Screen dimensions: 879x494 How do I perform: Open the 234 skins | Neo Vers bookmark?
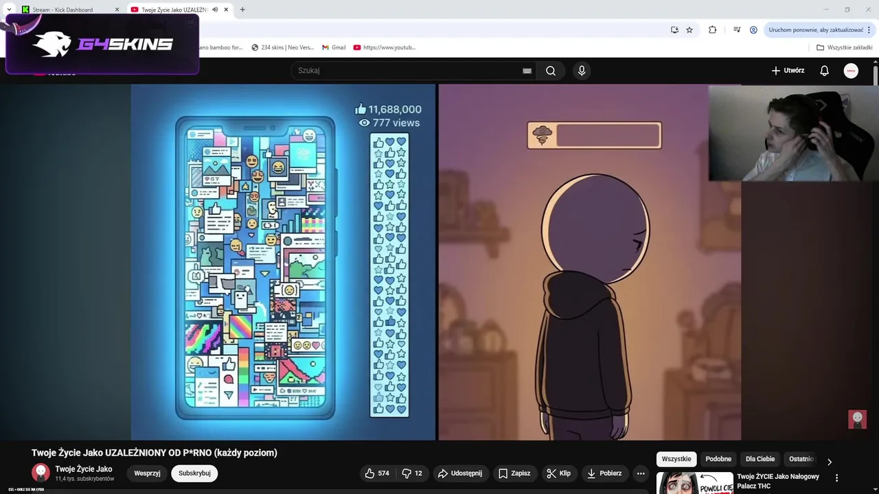point(282,47)
